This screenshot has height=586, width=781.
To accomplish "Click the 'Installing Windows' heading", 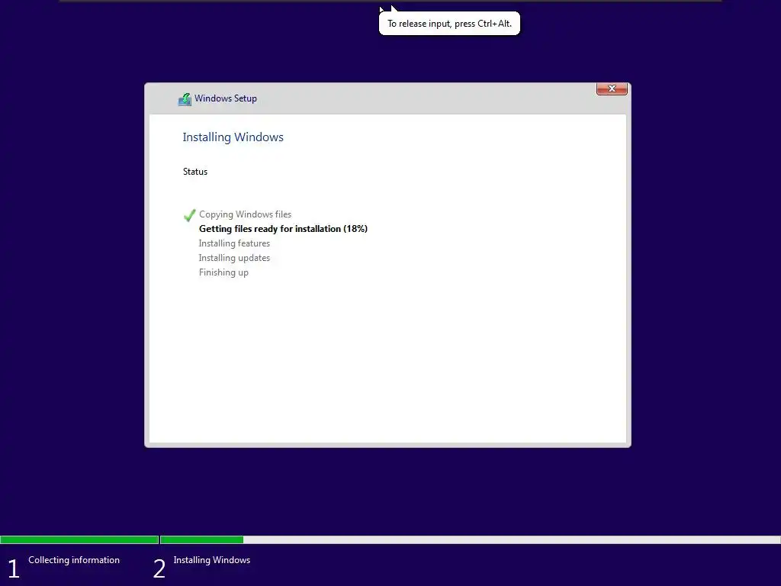I will click(233, 137).
